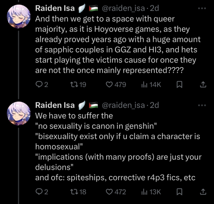214x204 pixels.
Task: Reply to the "We have to suffer" tweet
Action: pyautogui.click(x=39, y=192)
